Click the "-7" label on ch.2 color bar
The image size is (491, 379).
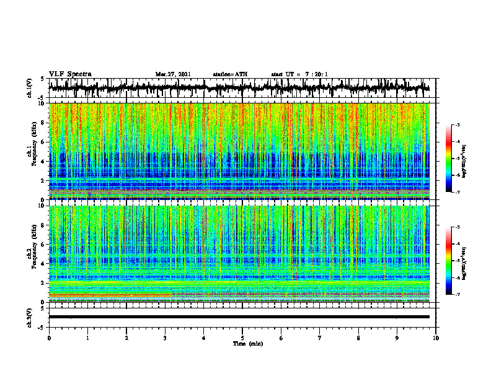click(457, 294)
